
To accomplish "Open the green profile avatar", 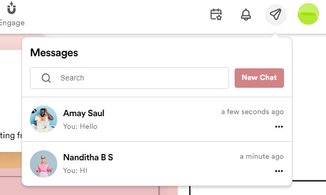I will tap(308, 14).
